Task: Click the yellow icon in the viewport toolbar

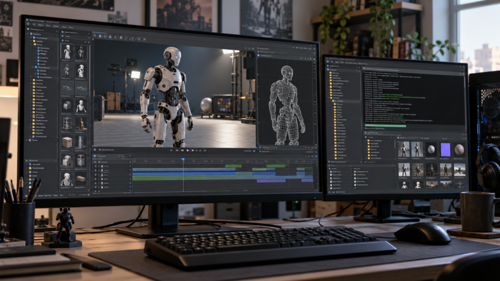Action: pyautogui.click(x=121, y=38)
